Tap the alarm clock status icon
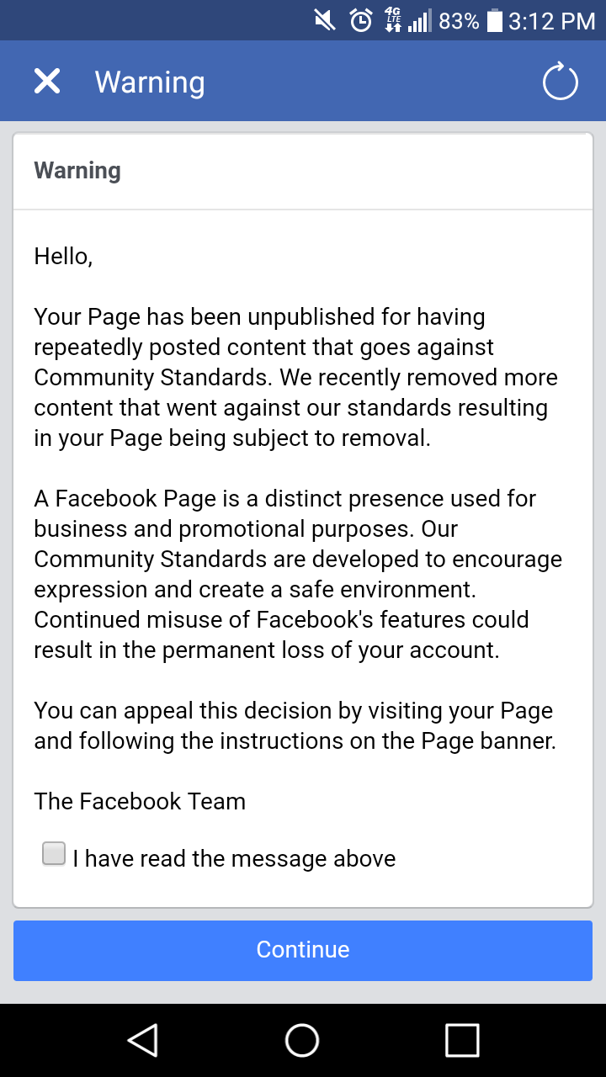606x1077 pixels. click(361, 20)
